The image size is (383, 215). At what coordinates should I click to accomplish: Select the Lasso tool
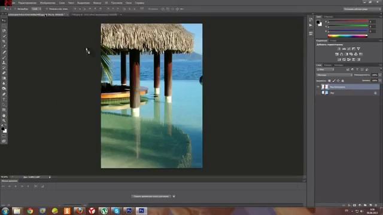click(x=4, y=30)
